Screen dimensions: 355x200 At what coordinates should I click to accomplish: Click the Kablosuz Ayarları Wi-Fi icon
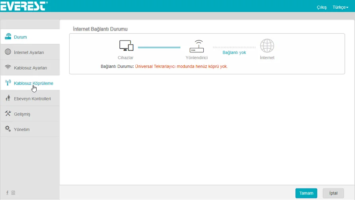[8, 67]
